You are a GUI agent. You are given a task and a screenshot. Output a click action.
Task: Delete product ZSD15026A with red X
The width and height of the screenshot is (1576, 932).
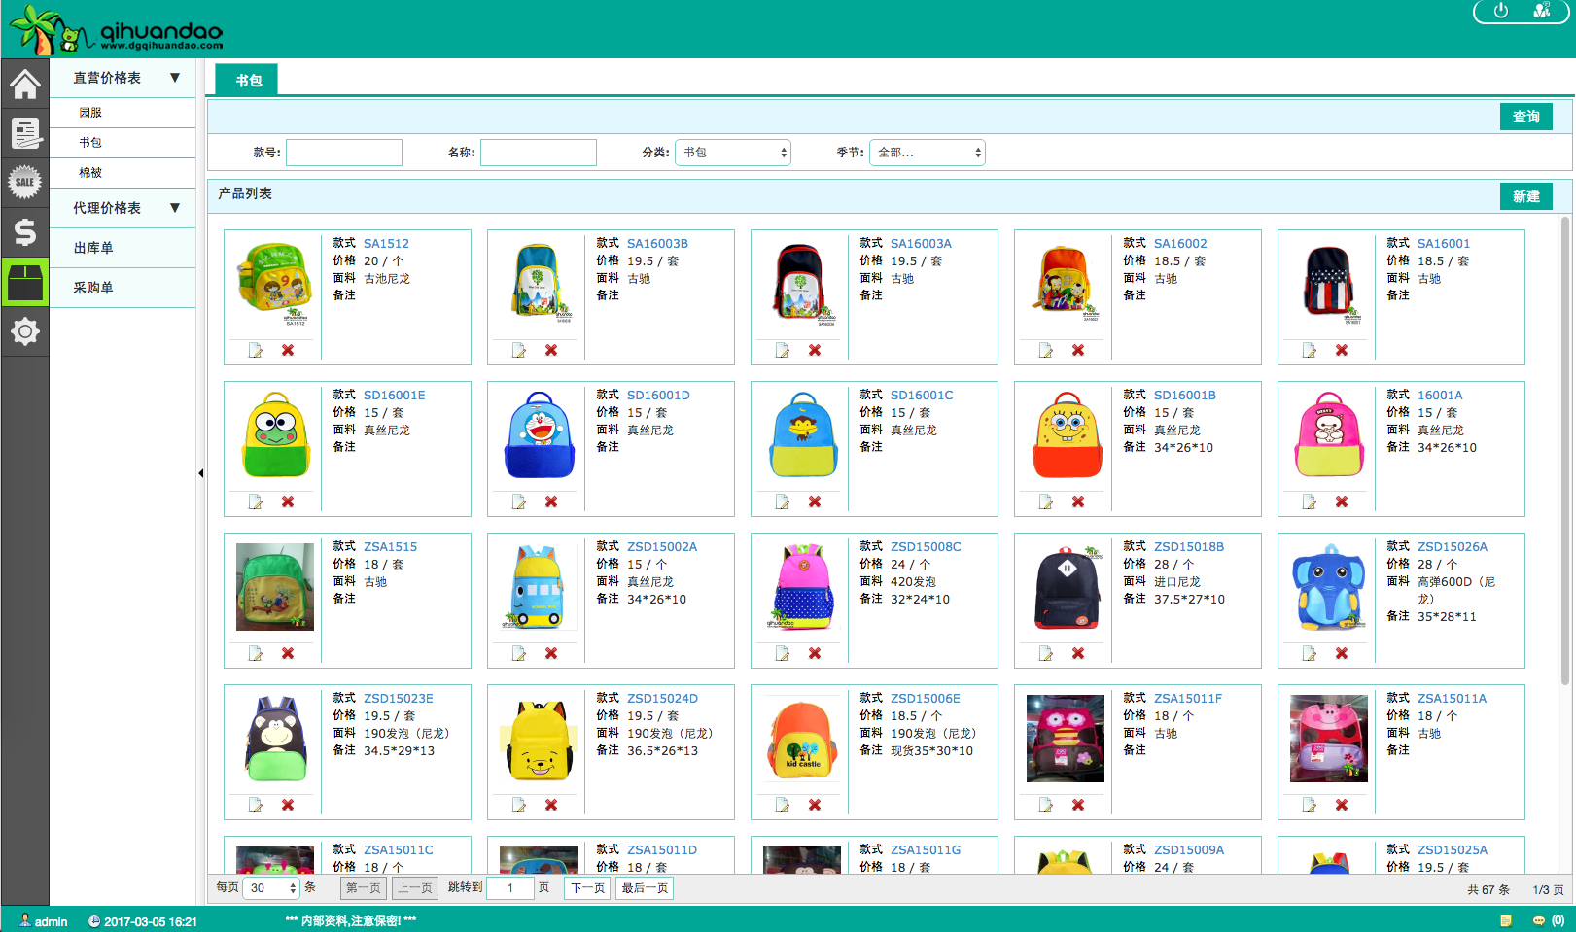[x=1342, y=653]
